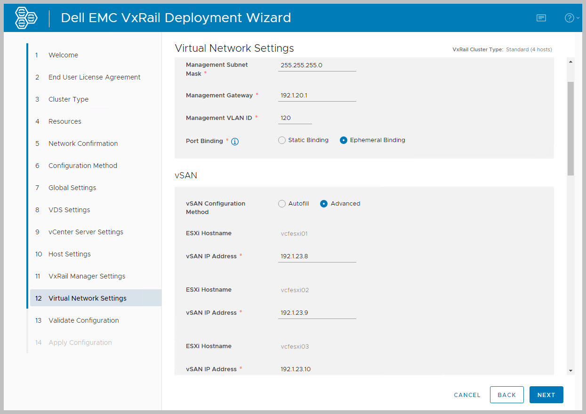Click the Dell EMC VxRail logo icon
This screenshot has height=414, width=586.
coord(26,18)
